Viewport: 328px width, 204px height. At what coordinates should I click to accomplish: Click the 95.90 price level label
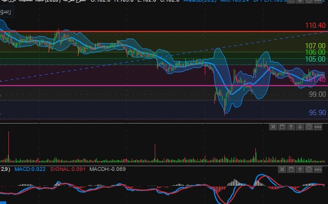click(x=317, y=113)
